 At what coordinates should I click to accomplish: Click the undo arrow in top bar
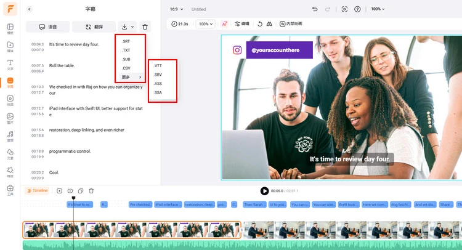(x=315, y=9)
